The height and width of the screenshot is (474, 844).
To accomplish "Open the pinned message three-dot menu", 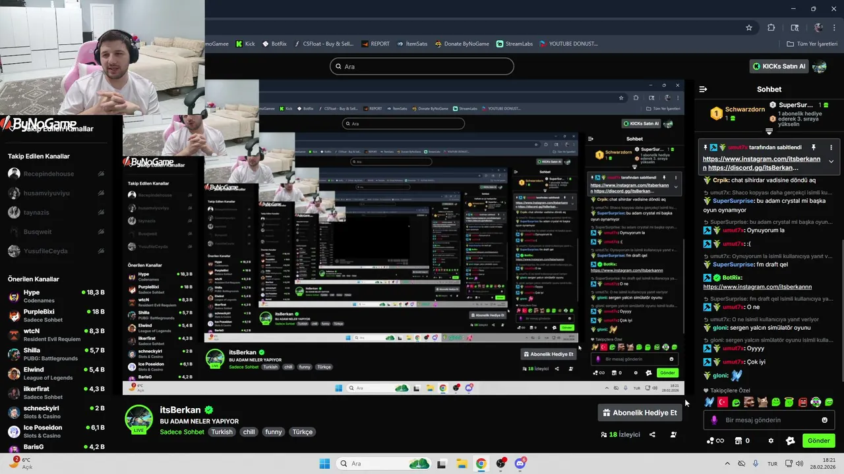I will (831, 147).
